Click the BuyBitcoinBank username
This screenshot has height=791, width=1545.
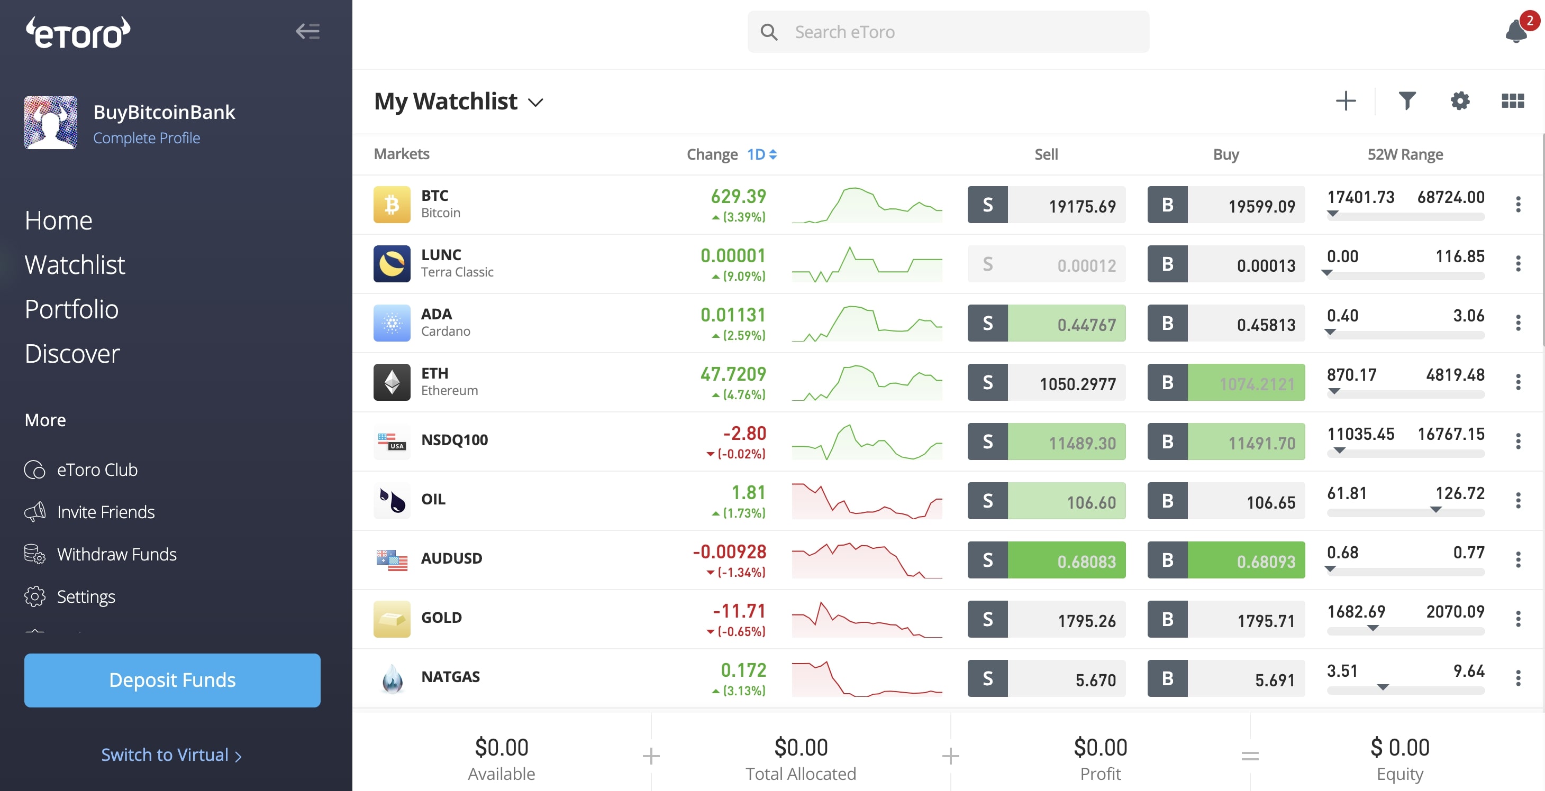click(165, 112)
